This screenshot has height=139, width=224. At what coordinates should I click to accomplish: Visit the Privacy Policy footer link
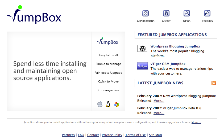point(112,135)
